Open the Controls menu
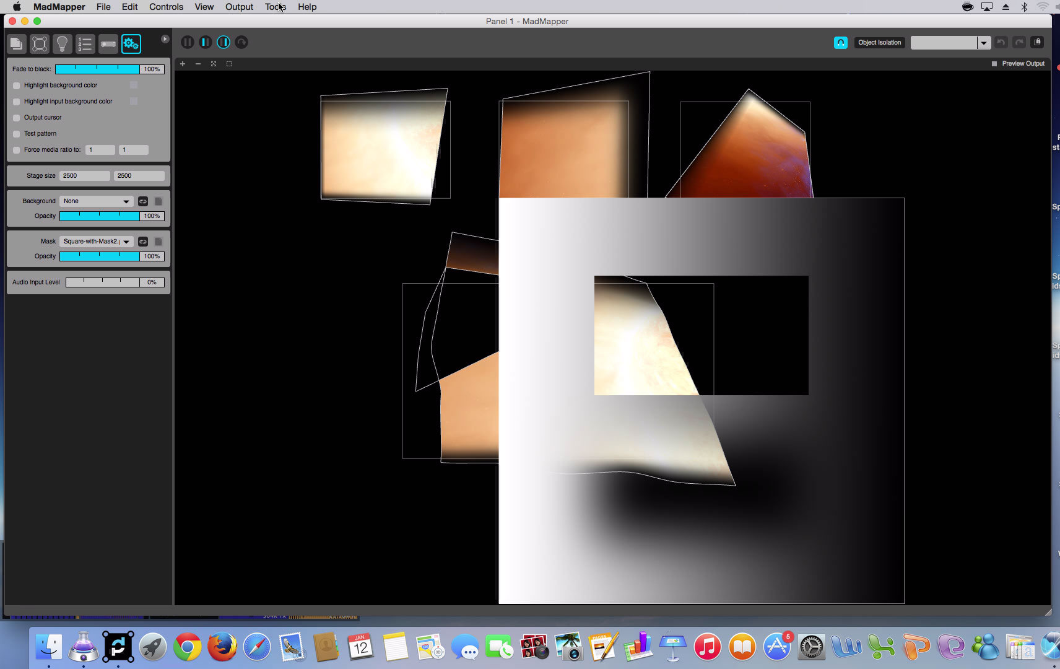This screenshot has height=669, width=1060. coord(166,7)
